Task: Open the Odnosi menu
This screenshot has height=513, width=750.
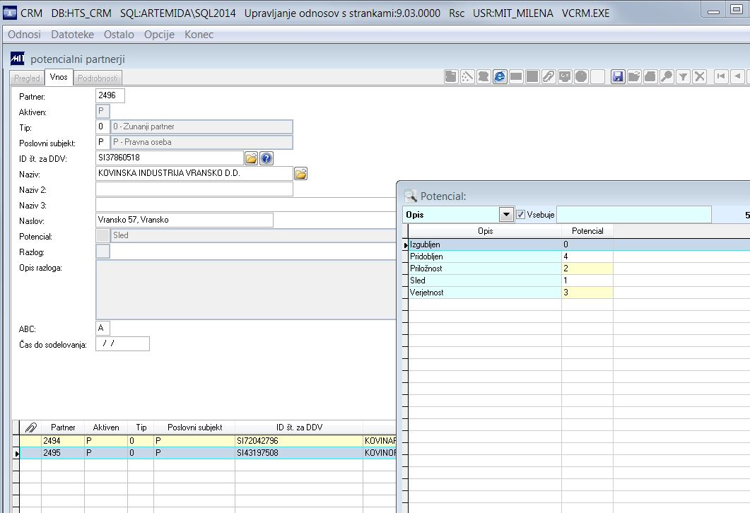Action: coord(23,34)
